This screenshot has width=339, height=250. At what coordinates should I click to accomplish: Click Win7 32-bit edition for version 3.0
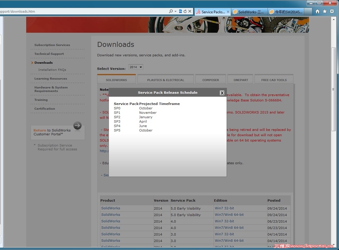[x=224, y=234]
